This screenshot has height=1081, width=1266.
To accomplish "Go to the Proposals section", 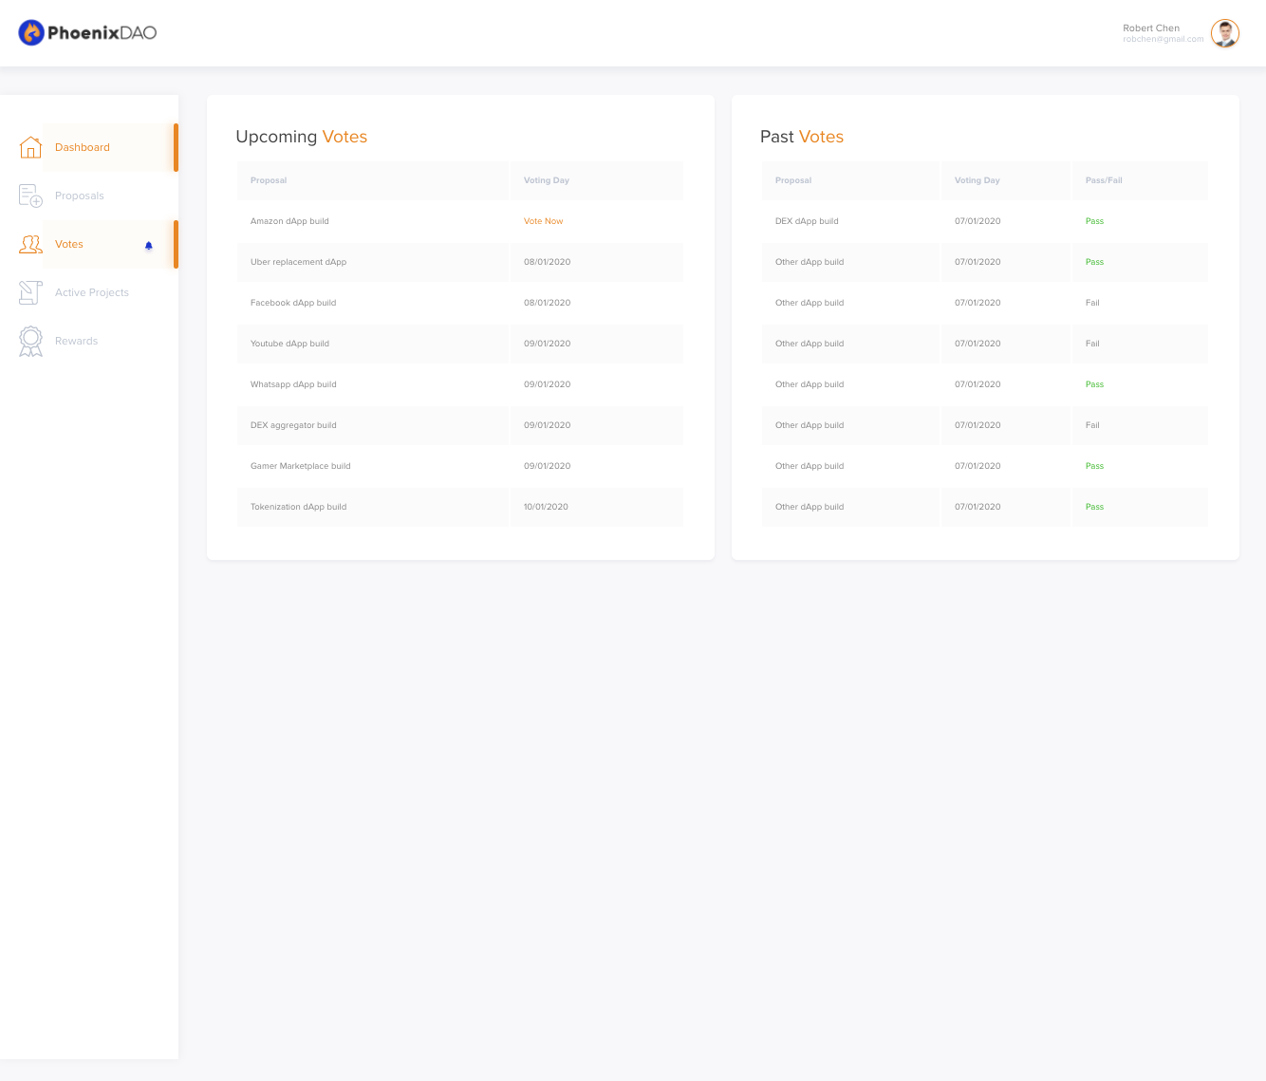I will click(x=80, y=196).
